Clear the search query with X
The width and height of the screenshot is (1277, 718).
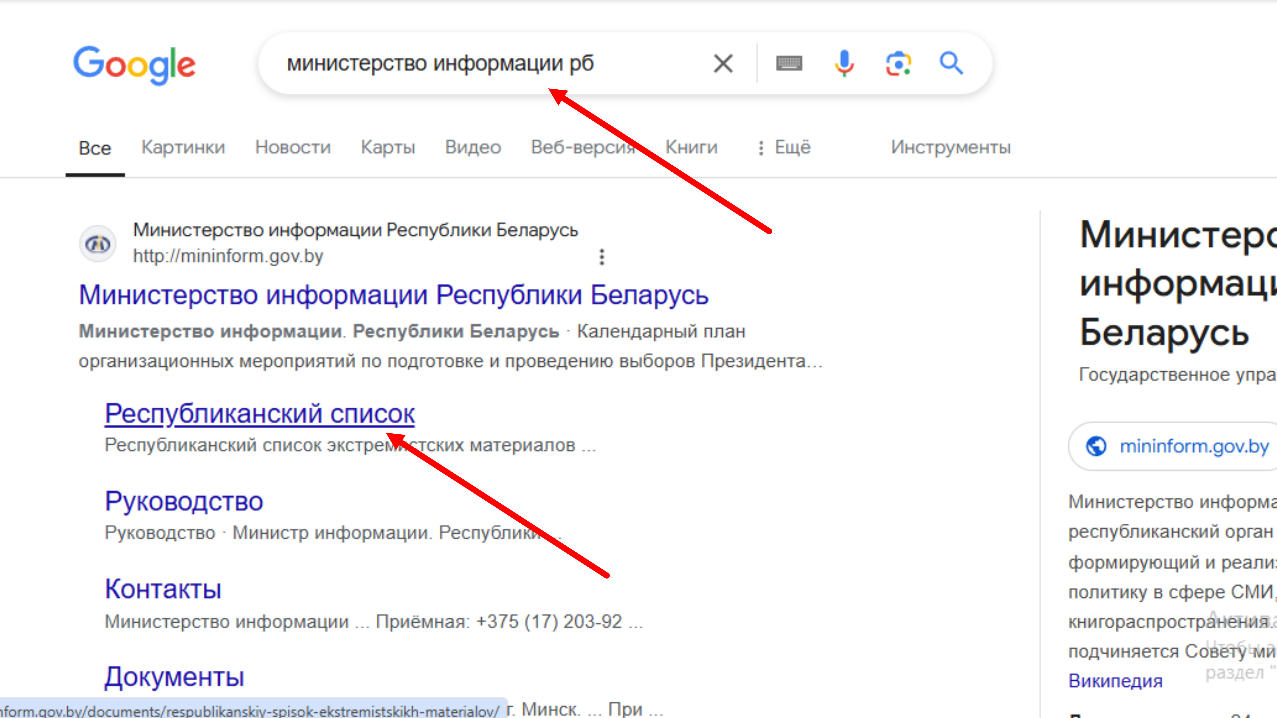(x=723, y=64)
